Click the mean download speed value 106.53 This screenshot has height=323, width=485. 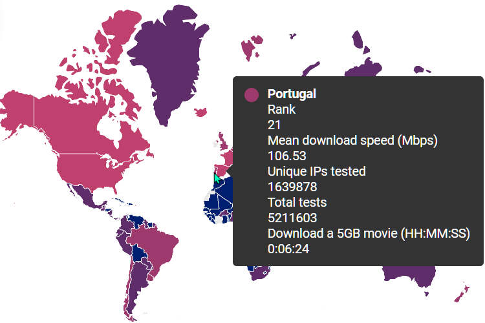[286, 156]
